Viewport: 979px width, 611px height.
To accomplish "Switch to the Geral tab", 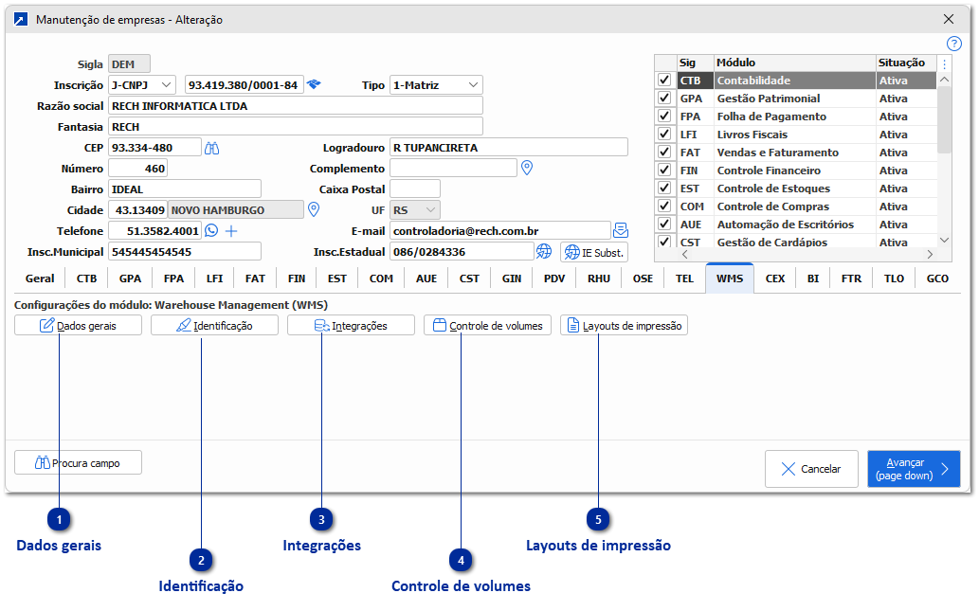I will click(40, 279).
